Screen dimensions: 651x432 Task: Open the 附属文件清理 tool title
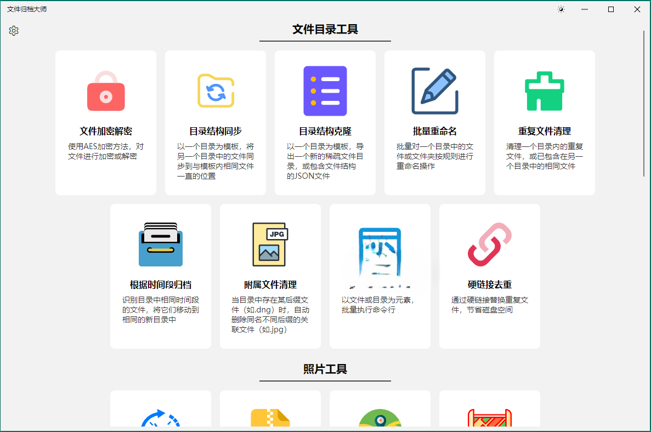pyautogui.click(x=270, y=285)
